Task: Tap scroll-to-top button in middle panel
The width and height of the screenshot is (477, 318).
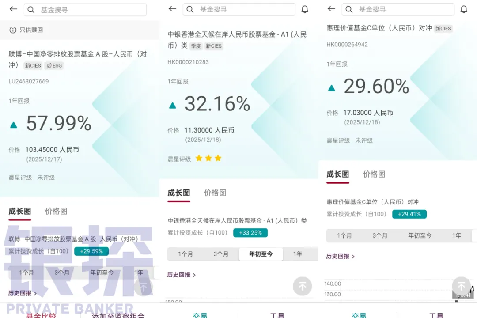Action: pyautogui.click(x=303, y=286)
